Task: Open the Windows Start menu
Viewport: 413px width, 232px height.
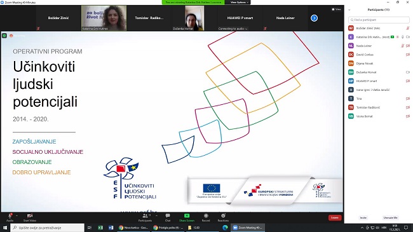Action: (4, 228)
